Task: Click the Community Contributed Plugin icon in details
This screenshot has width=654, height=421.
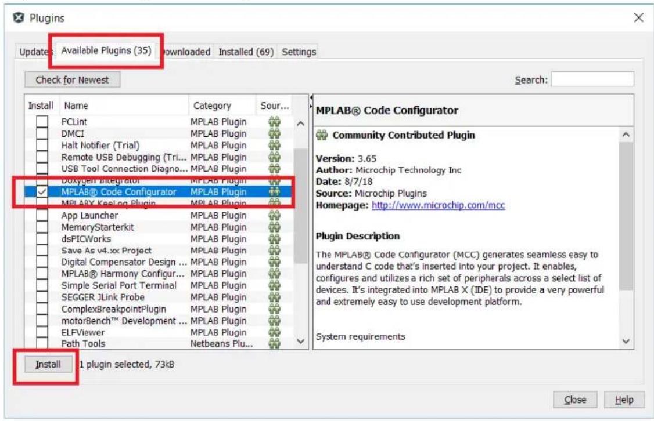Action: pos(322,135)
